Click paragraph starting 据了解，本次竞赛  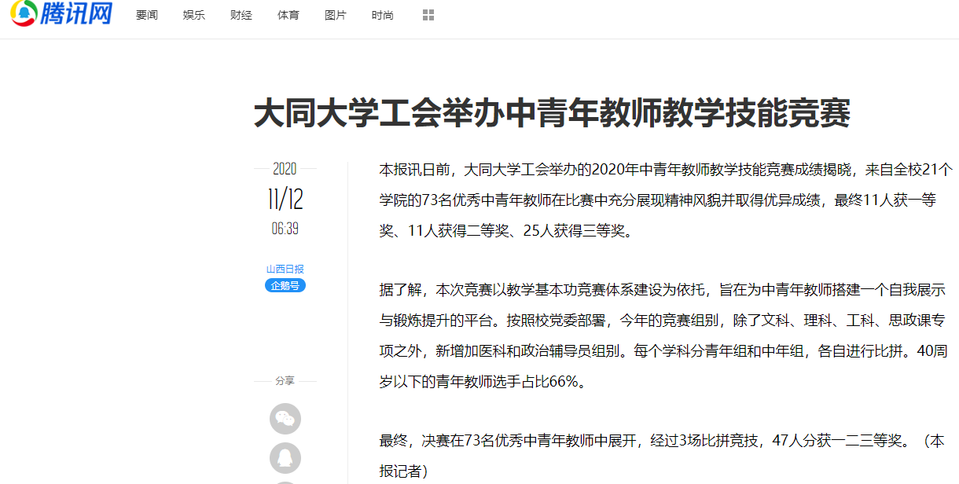tap(664, 335)
